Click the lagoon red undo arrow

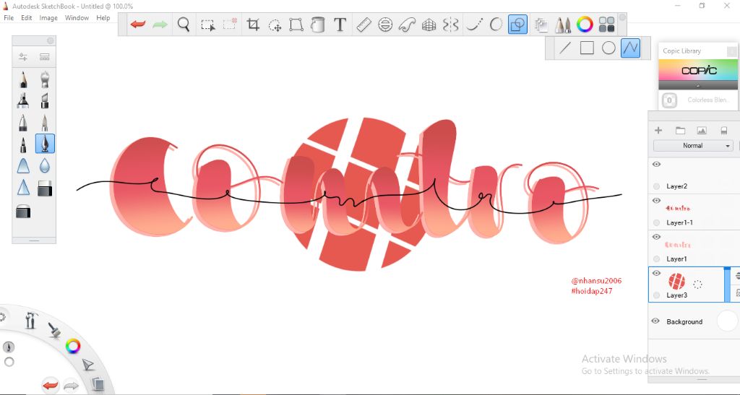pyautogui.click(x=50, y=386)
